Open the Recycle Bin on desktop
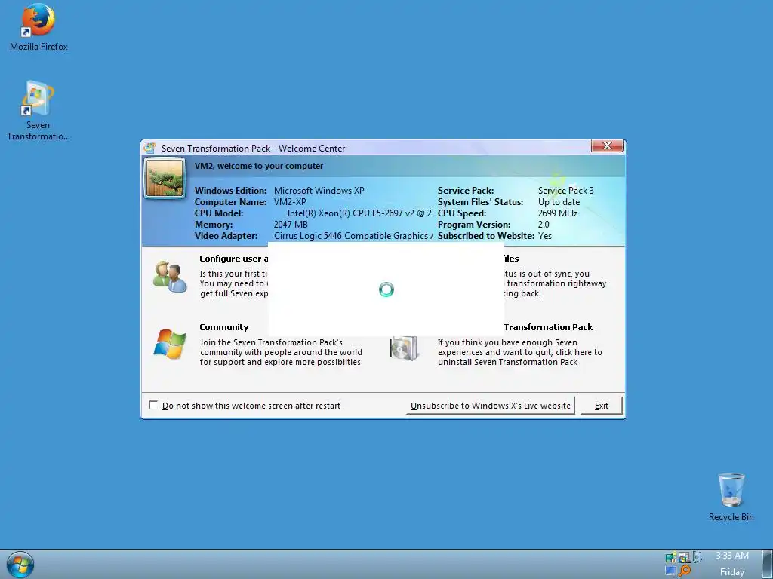 [731, 498]
